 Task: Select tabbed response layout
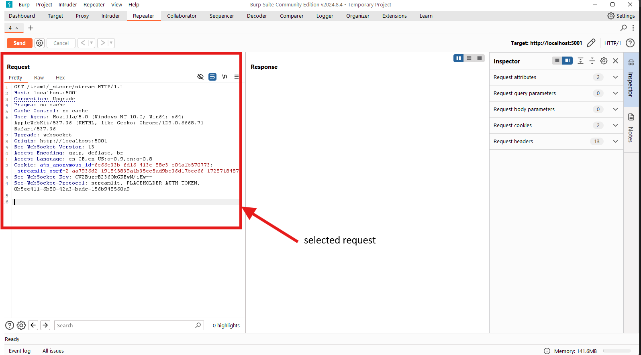pyautogui.click(x=480, y=58)
